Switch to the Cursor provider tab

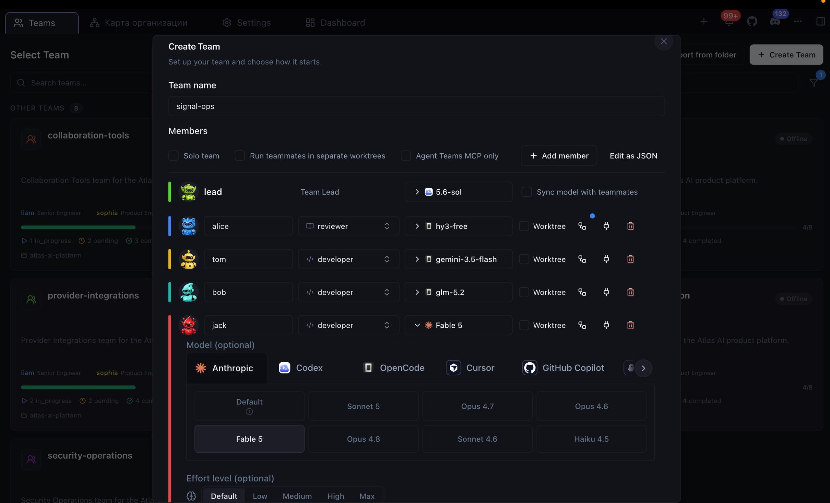[x=470, y=368]
